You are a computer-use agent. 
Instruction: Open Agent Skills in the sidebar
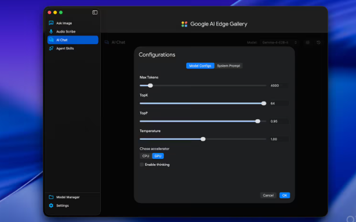[x=72, y=48]
